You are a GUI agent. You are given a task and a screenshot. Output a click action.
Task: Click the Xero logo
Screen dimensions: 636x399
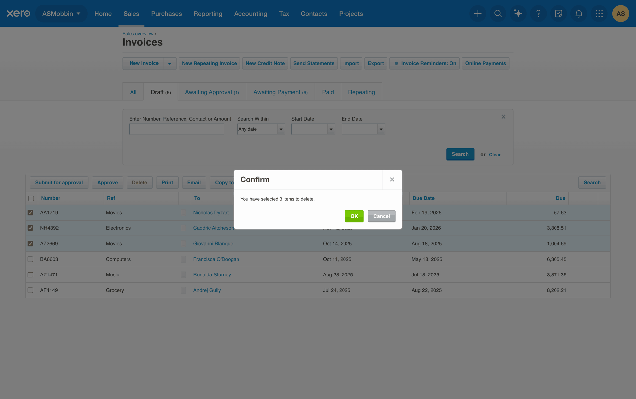[x=18, y=13]
